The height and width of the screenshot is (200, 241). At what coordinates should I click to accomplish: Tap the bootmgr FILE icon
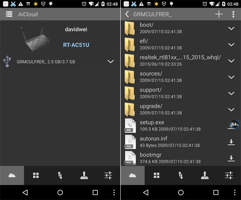click(x=130, y=158)
